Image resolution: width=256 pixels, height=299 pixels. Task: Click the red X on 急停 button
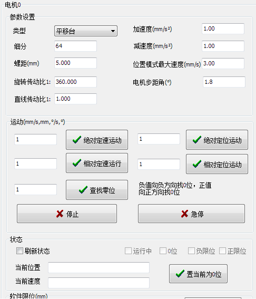coord(184,214)
